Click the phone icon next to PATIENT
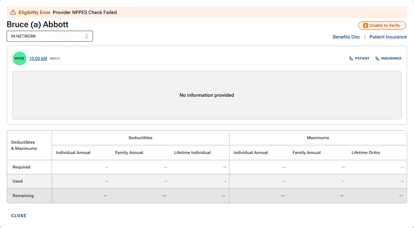 [351, 58]
